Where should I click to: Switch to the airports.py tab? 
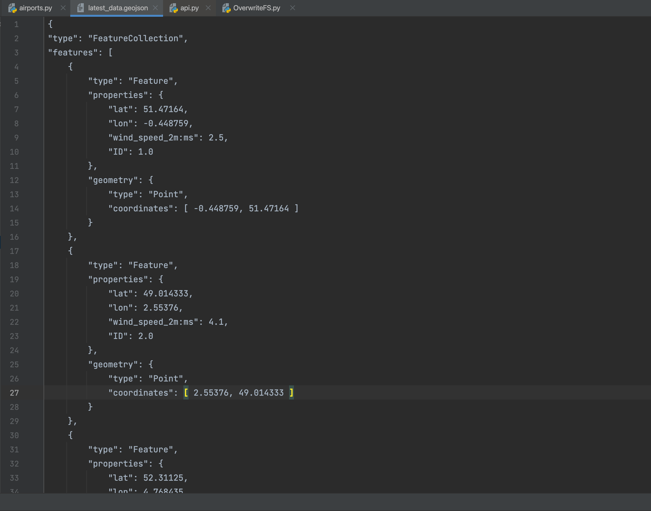[x=35, y=8]
